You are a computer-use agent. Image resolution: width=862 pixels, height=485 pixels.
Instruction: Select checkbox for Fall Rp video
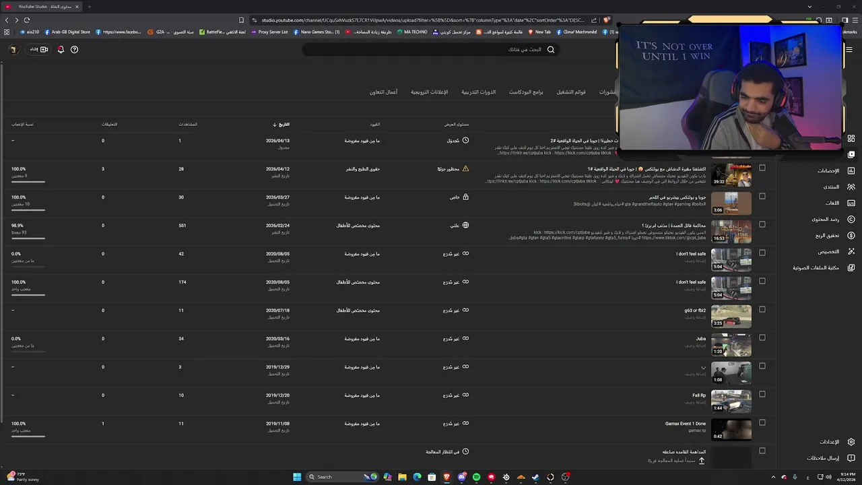coord(762,394)
